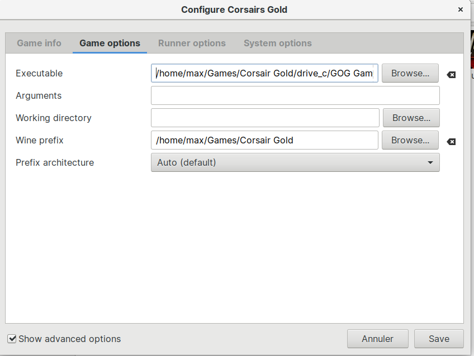474x356 pixels.
Task: Browse for the Executable file
Action: 410,73
